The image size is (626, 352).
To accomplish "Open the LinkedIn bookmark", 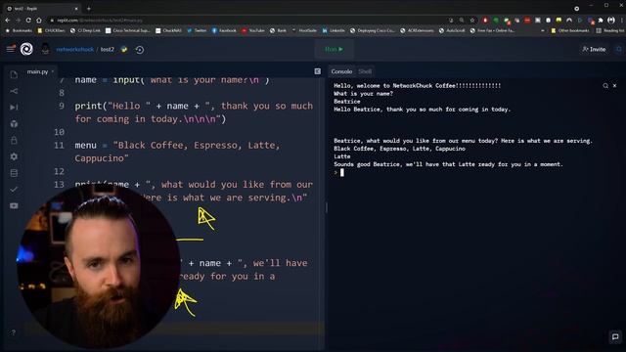I will point(334,30).
